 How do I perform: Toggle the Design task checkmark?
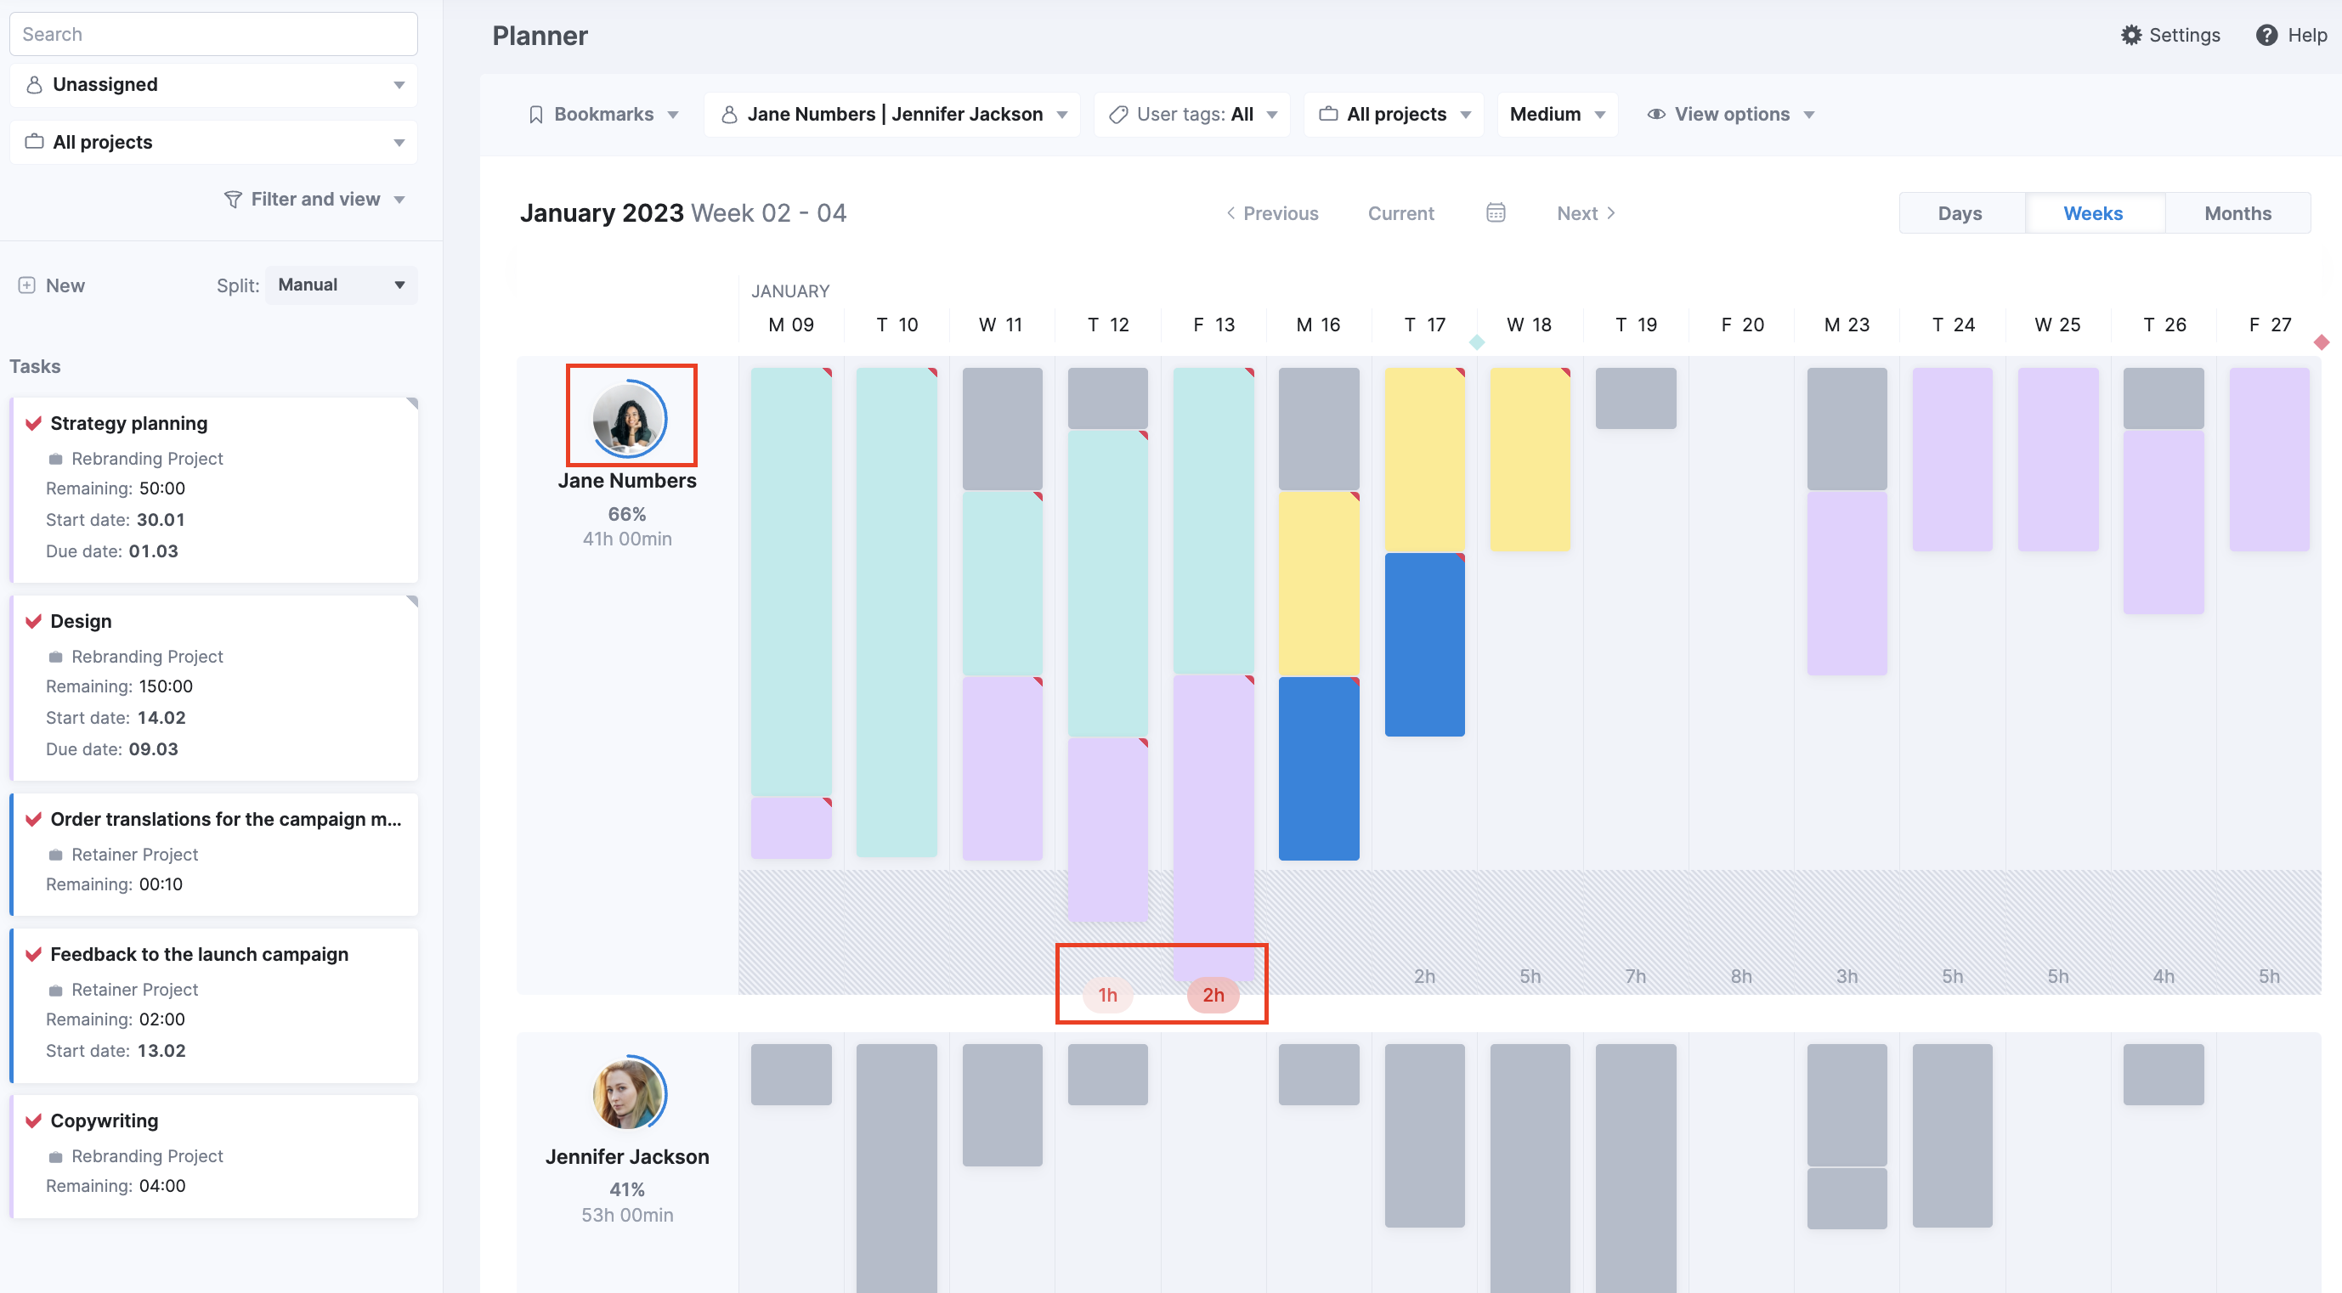tap(34, 622)
